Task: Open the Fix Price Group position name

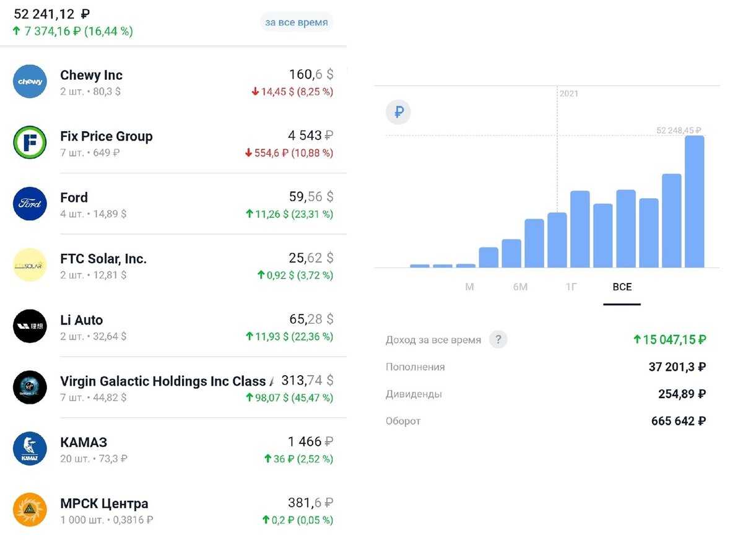Action: (106, 137)
